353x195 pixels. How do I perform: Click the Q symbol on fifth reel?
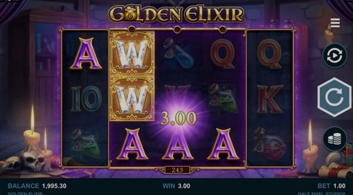(x=269, y=54)
